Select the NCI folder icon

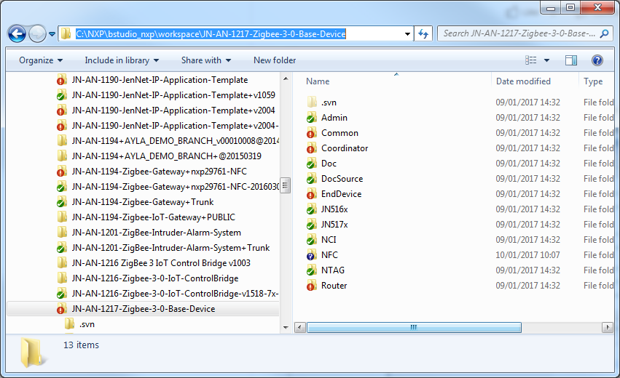(x=312, y=240)
